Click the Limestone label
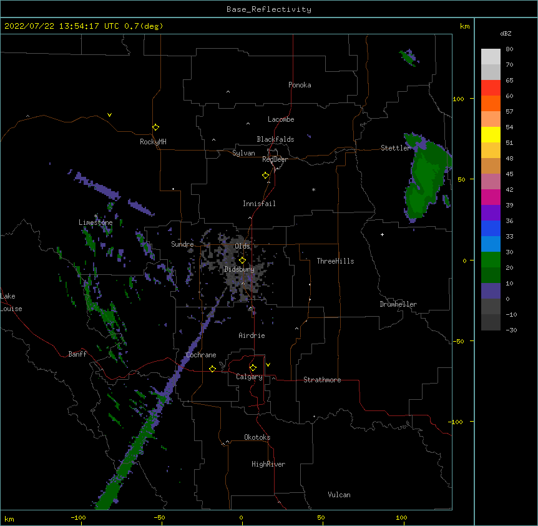 pos(95,222)
